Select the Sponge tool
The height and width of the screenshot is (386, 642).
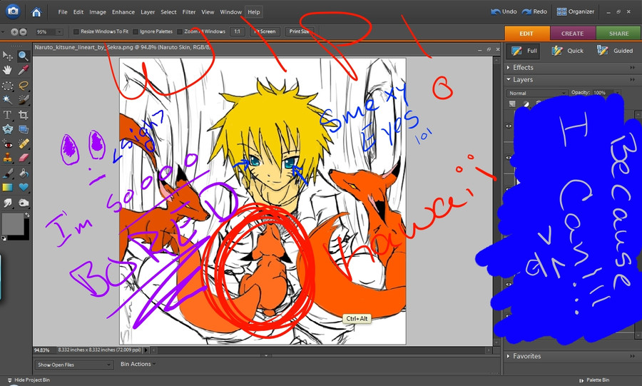[x=24, y=203]
